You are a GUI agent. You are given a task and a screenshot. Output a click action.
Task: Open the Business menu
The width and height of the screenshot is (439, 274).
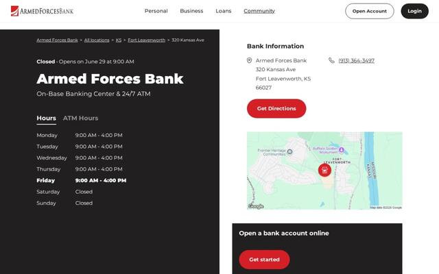click(x=191, y=11)
